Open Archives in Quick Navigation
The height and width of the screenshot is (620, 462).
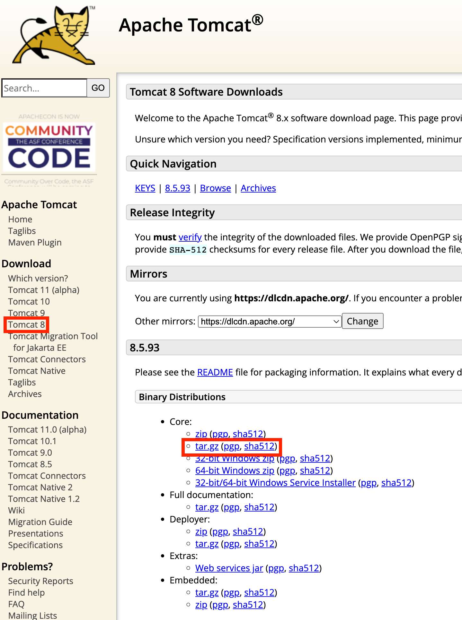pyautogui.click(x=258, y=188)
